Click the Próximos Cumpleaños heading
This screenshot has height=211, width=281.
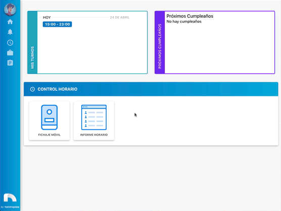click(x=190, y=16)
